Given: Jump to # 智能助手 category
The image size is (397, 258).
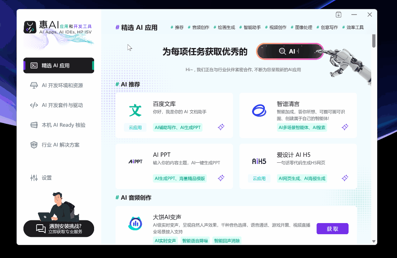Looking at the screenshot, I should pos(250,27).
